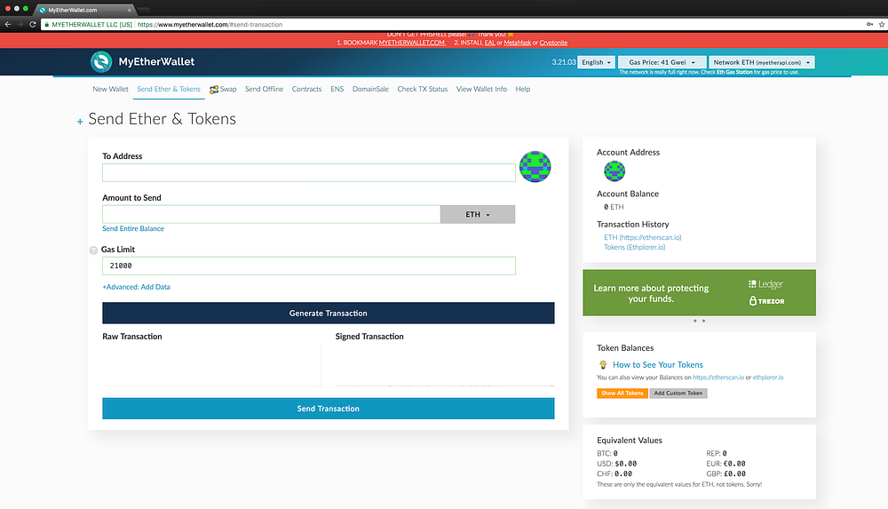Open the Check TX Status tab

click(x=423, y=89)
